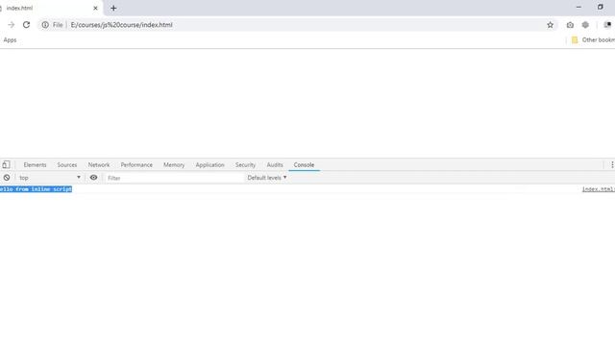Viewport: 615px width, 346px height.
Task: Open Apps in bookmarks bar
Action: coord(10,40)
